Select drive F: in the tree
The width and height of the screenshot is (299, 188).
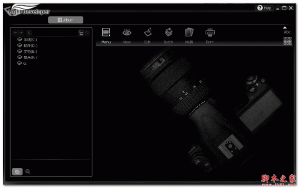(27, 57)
